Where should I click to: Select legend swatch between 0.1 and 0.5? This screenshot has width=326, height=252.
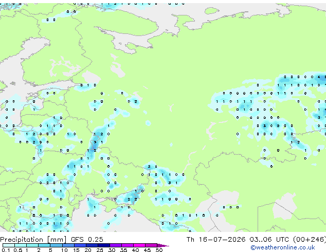pyautogui.click(x=9, y=245)
